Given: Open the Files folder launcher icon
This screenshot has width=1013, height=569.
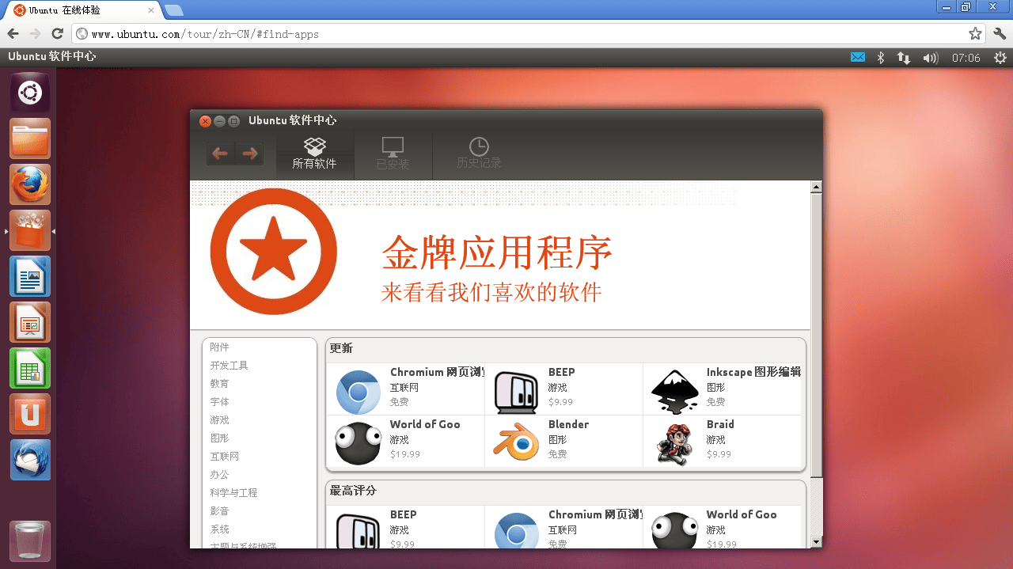Looking at the screenshot, I should point(30,139).
